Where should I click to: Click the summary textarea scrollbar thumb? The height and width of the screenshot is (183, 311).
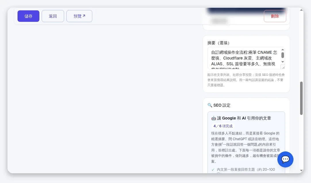pyautogui.click(x=283, y=55)
